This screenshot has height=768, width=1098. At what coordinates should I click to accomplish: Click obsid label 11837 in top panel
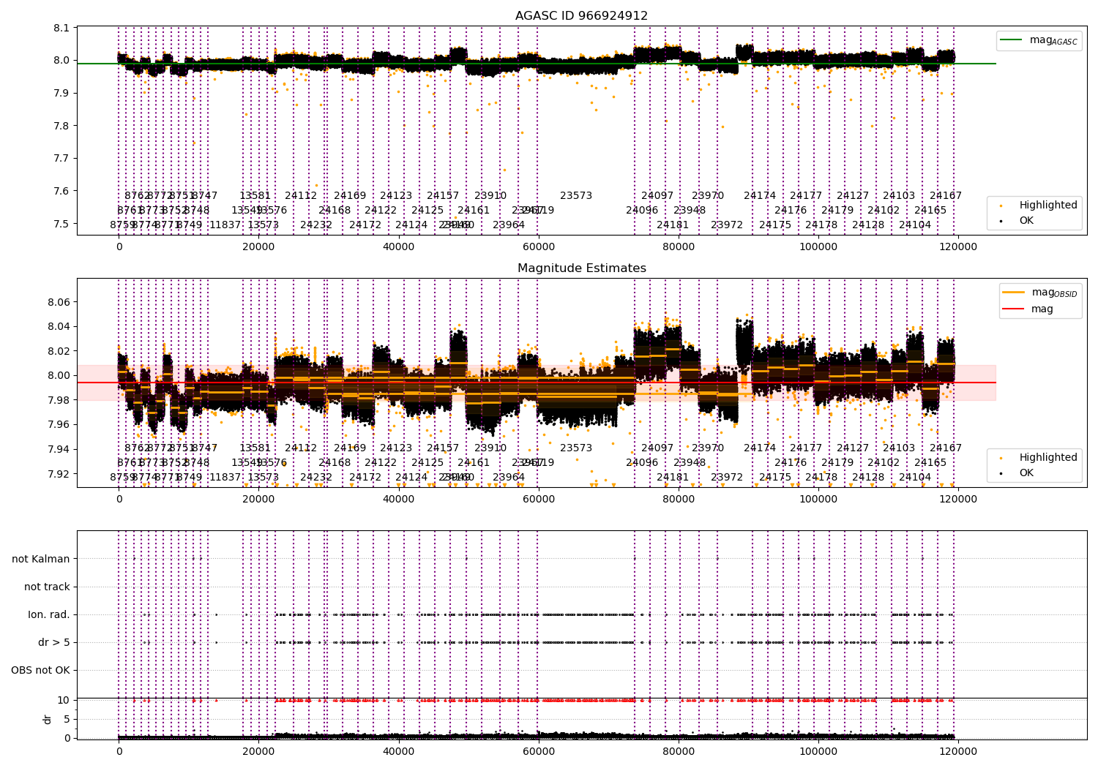pos(225,225)
